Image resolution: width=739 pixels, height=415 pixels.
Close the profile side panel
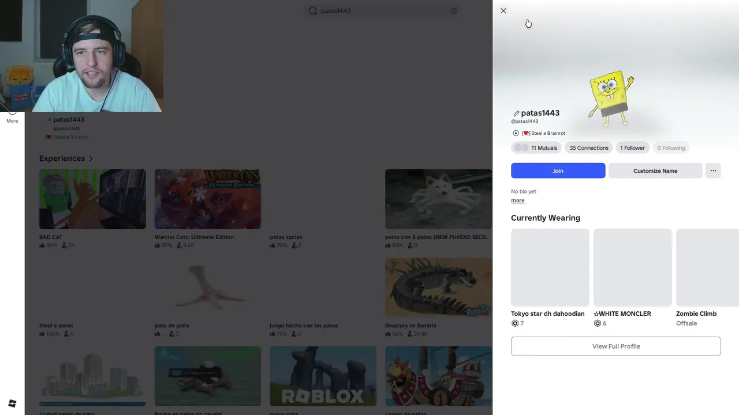coord(503,11)
